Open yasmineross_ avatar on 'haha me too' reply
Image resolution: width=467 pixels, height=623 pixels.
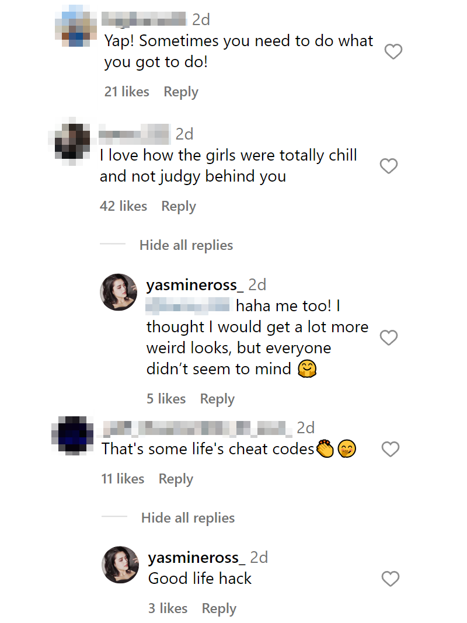pyautogui.click(x=119, y=292)
